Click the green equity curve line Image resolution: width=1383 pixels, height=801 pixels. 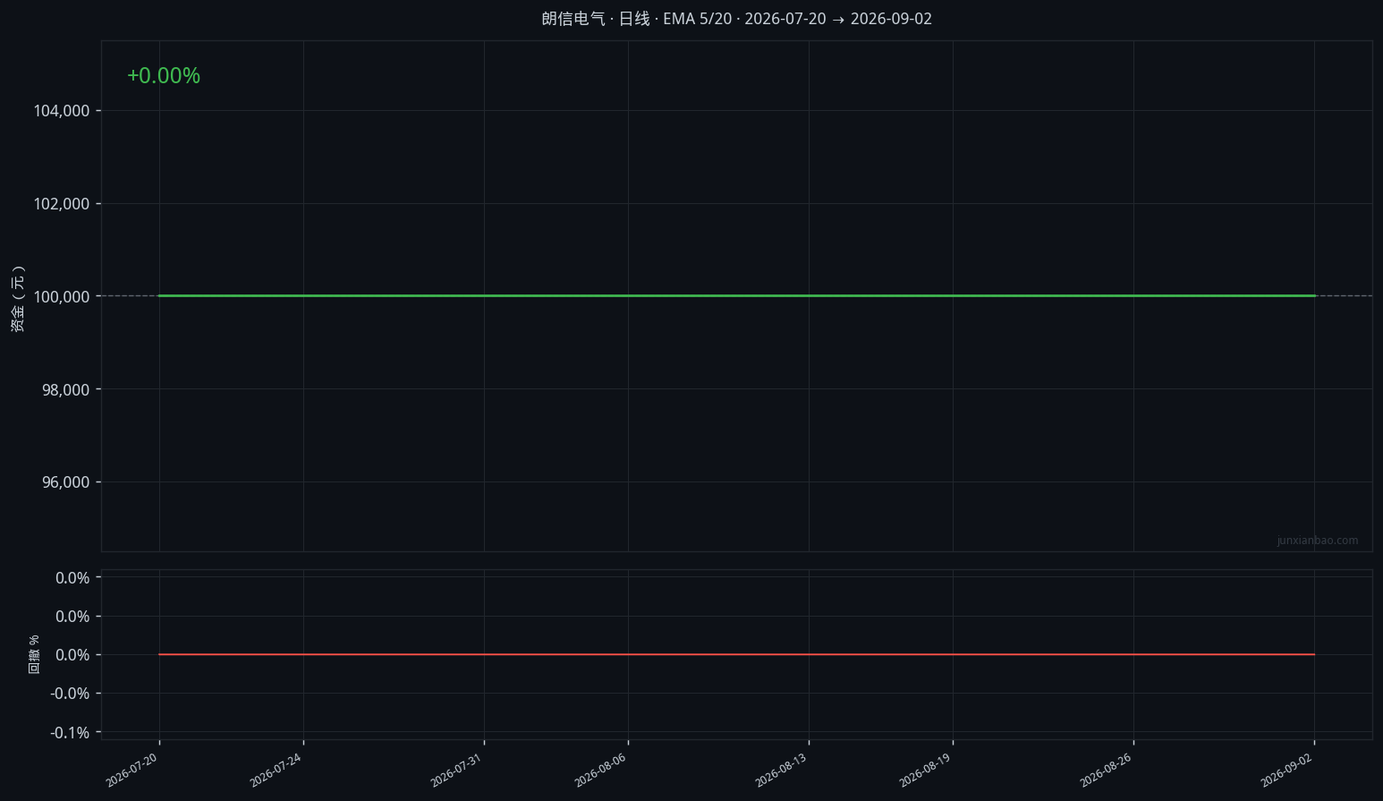[x=737, y=295]
